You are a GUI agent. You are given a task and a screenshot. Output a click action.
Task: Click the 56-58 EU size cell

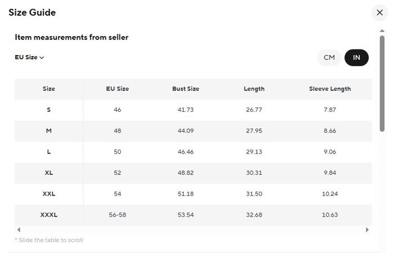pyautogui.click(x=117, y=215)
